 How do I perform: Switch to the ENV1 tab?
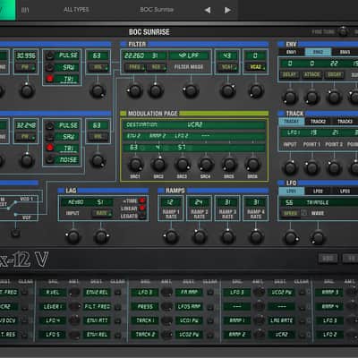tap(292, 52)
